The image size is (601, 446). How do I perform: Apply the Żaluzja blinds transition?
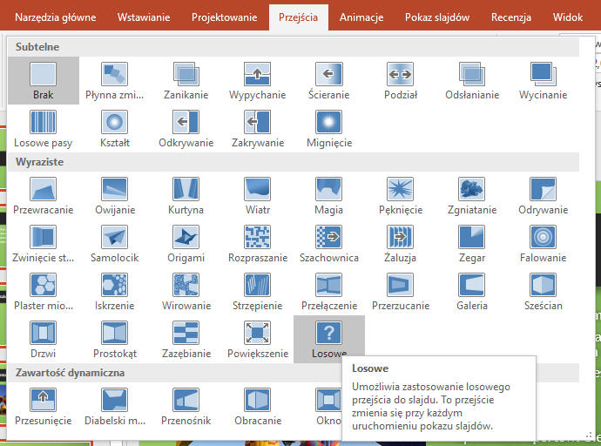[400, 243]
